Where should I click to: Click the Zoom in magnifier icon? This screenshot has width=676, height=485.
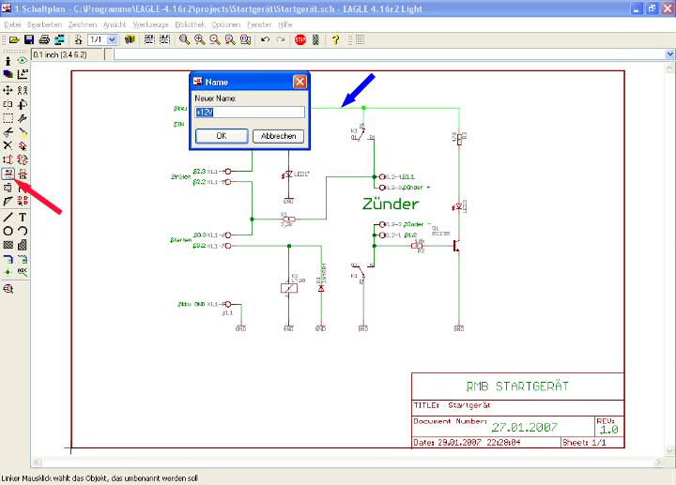click(200, 40)
